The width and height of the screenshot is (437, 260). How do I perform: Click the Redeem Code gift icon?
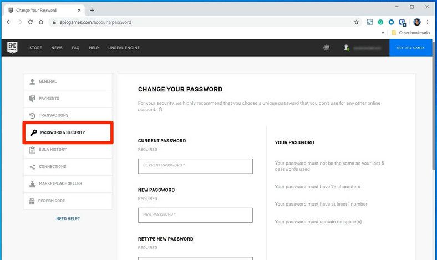click(32, 201)
